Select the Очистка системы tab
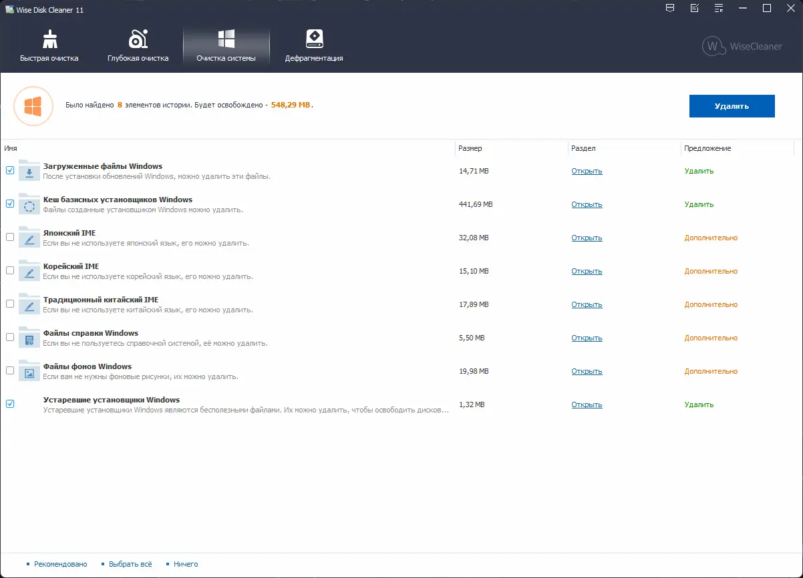803x578 pixels. click(226, 46)
